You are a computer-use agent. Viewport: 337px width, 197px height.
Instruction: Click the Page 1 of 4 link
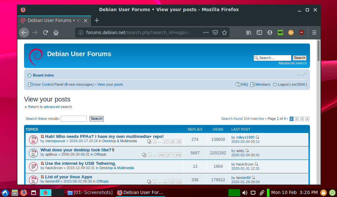pos(276,119)
